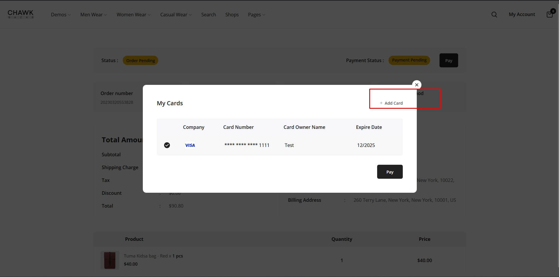Click the Visa card logo
Image resolution: width=559 pixels, height=277 pixels.
coord(190,145)
